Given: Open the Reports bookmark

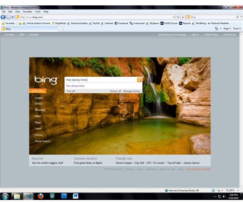Looking at the screenshot, I should (x=185, y=23).
